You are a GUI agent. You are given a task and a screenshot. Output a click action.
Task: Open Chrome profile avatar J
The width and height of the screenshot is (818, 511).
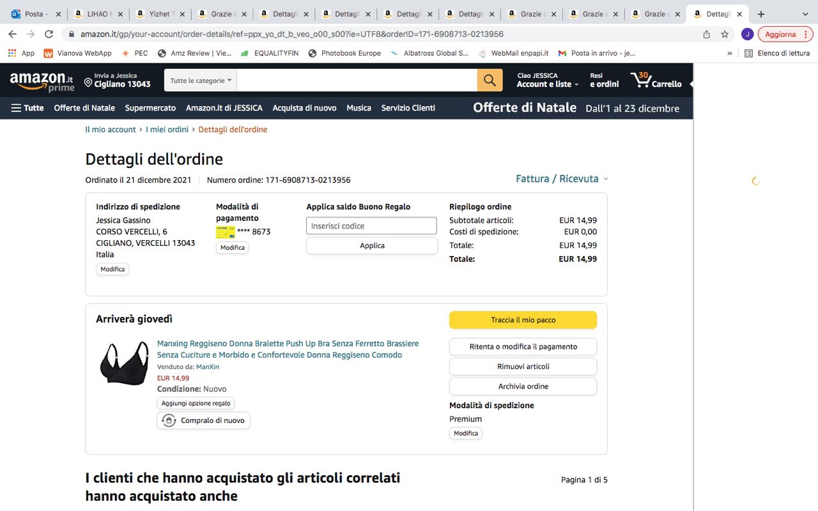point(747,34)
